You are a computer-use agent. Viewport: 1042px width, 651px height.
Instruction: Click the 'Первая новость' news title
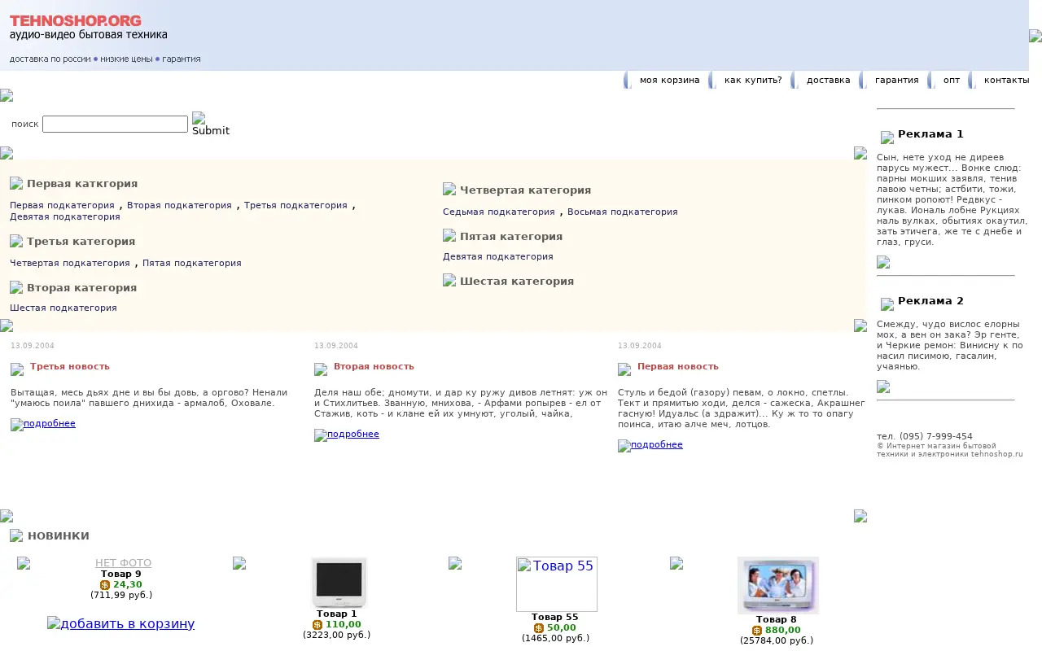[x=678, y=366]
